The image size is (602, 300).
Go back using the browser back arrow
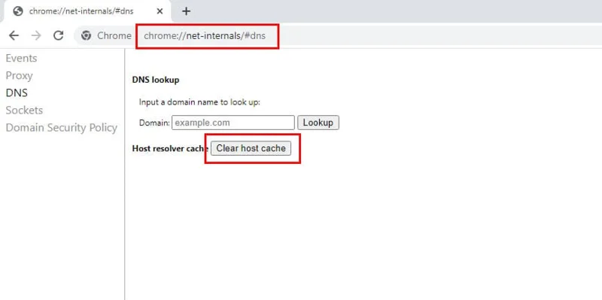(14, 35)
